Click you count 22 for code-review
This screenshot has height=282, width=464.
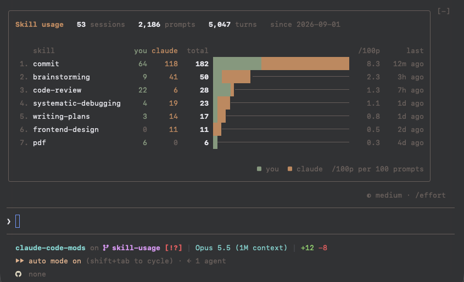tap(143, 90)
